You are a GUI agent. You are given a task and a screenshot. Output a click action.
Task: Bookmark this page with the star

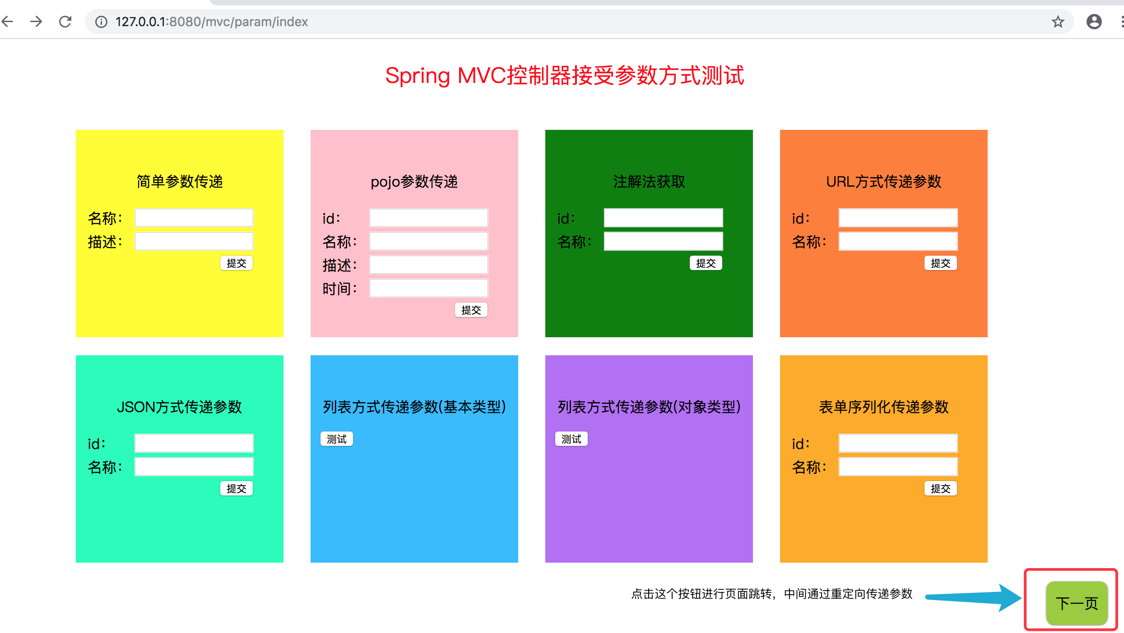(x=1058, y=22)
